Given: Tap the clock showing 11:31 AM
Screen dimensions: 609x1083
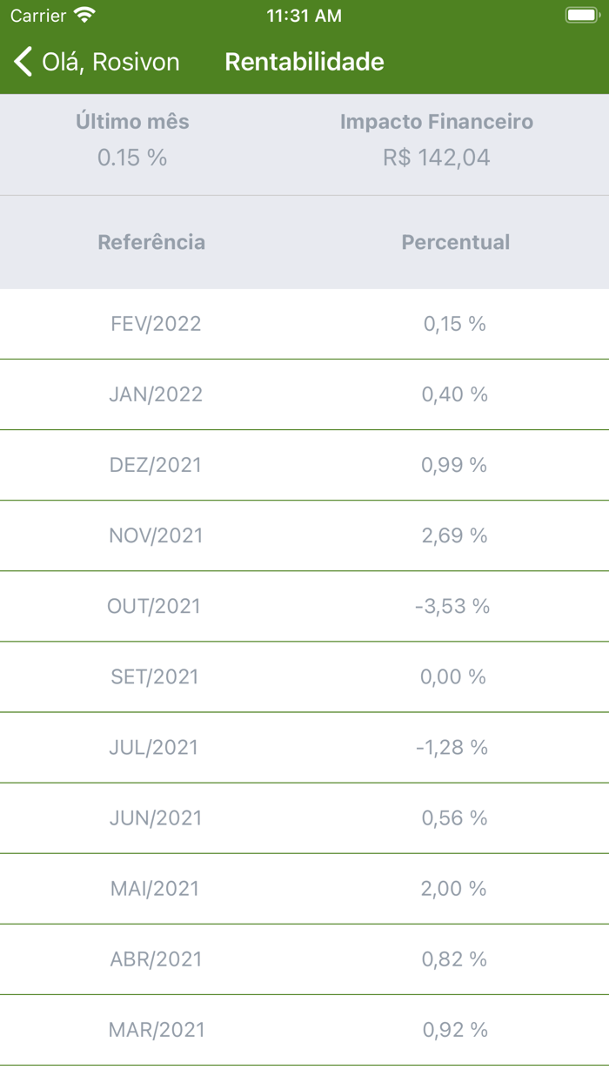Looking at the screenshot, I should point(304,15).
